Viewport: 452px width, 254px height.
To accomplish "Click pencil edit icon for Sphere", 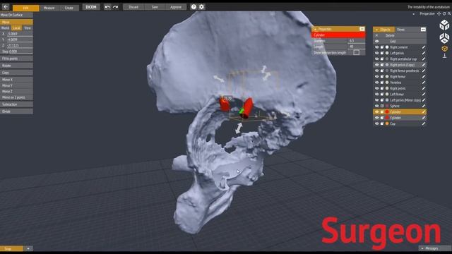I will click(x=424, y=106).
